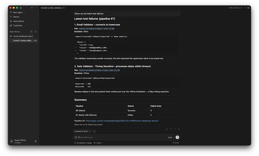This screenshot has width=259, height=156.
Task: Switch the docs/basic-usage git branch
Action: click(83, 143)
